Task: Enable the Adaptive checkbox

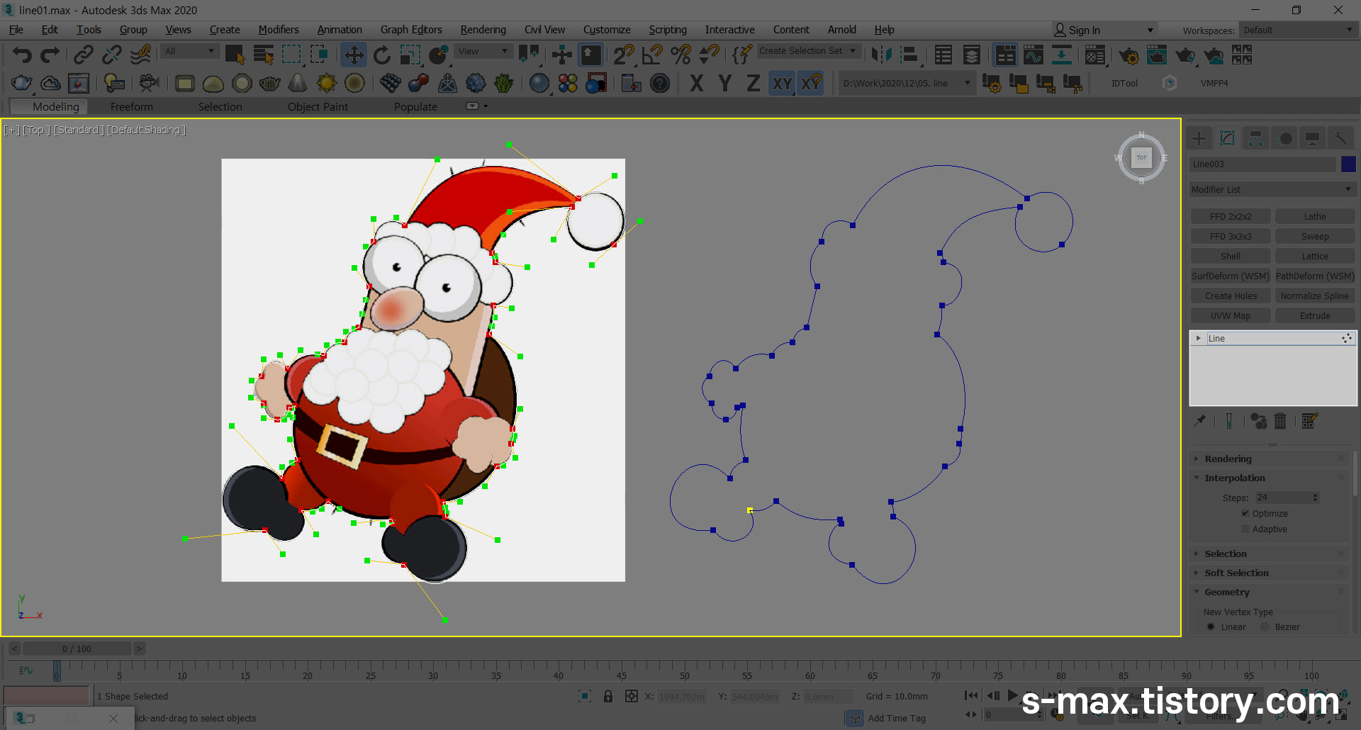Action: click(x=1245, y=529)
